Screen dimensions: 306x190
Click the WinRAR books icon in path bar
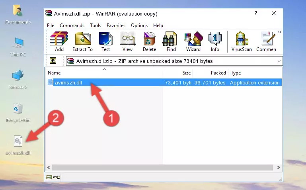tap(70, 61)
